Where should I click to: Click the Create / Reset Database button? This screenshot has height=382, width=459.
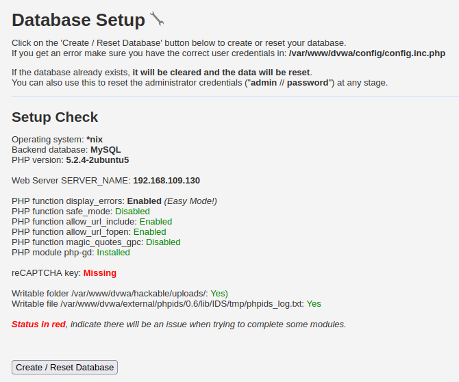click(x=64, y=368)
